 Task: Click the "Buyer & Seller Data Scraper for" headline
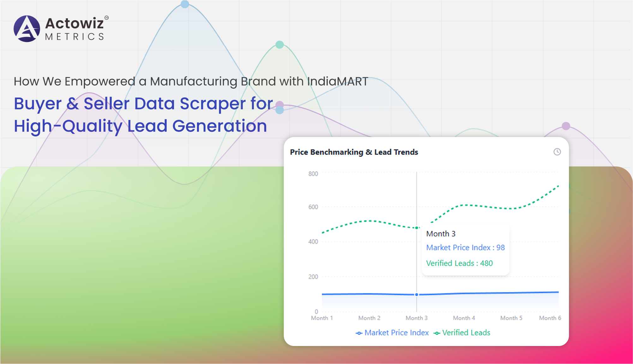(x=143, y=104)
